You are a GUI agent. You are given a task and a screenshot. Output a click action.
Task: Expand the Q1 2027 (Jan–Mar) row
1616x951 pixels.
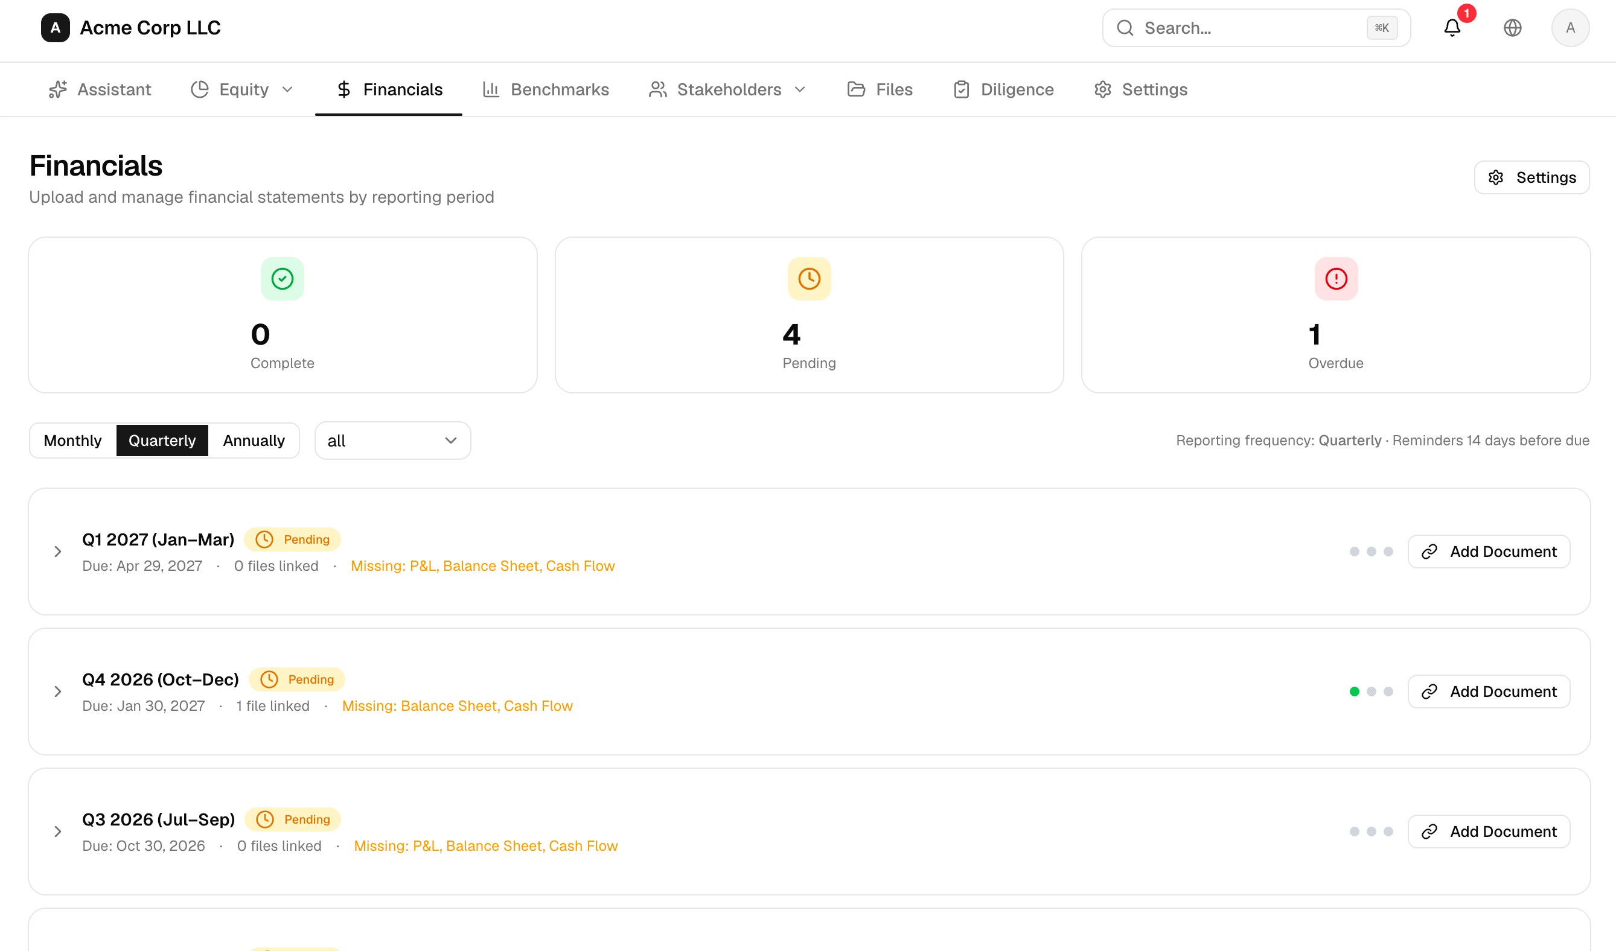pyautogui.click(x=58, y=552)
